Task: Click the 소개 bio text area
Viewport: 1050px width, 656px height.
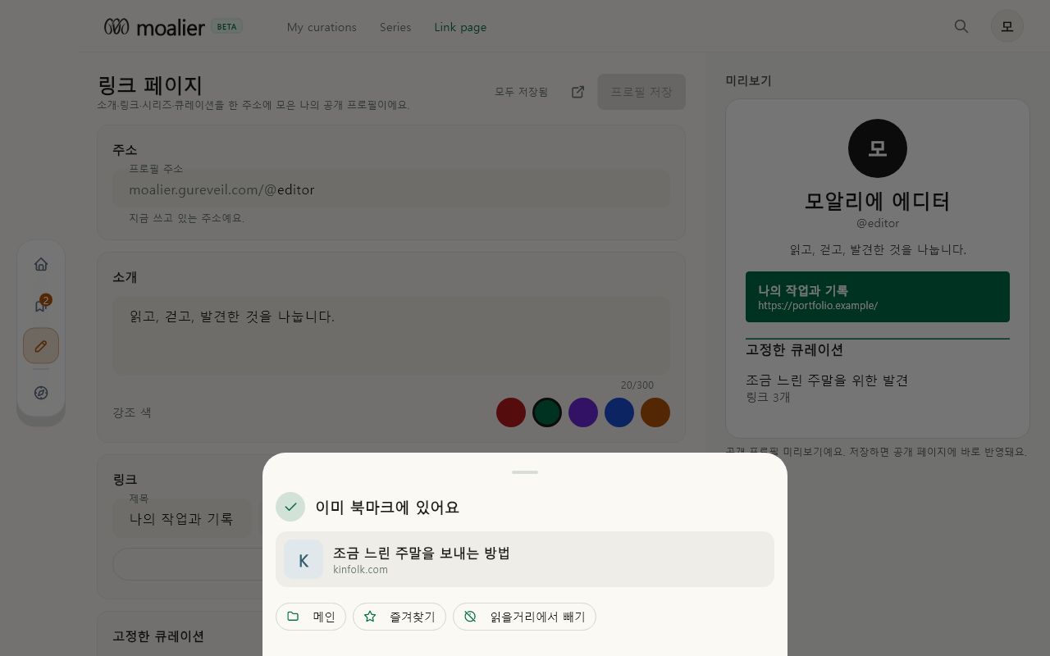Action: (391, 336)
